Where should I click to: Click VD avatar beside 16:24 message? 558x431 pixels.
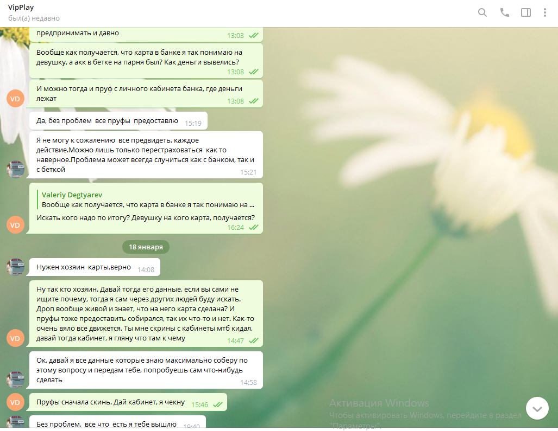[x=15, y=225]
